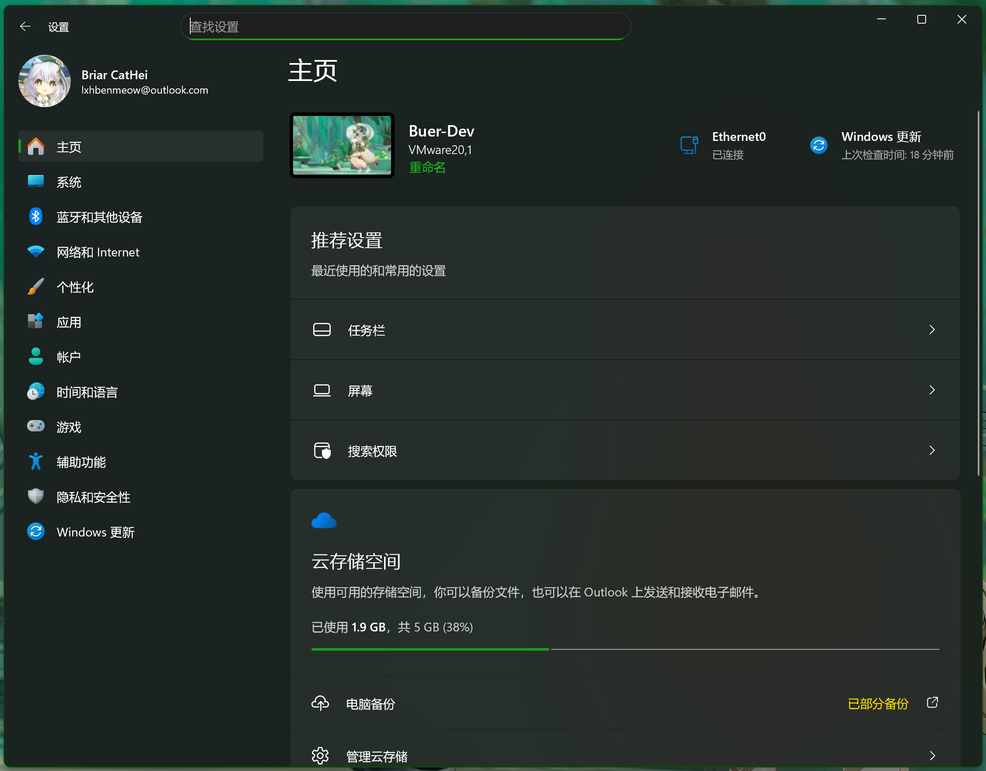Viewport: 986px width, 771px height.
Task: Click the cloud storage usage bar
Action: [625, 649]
